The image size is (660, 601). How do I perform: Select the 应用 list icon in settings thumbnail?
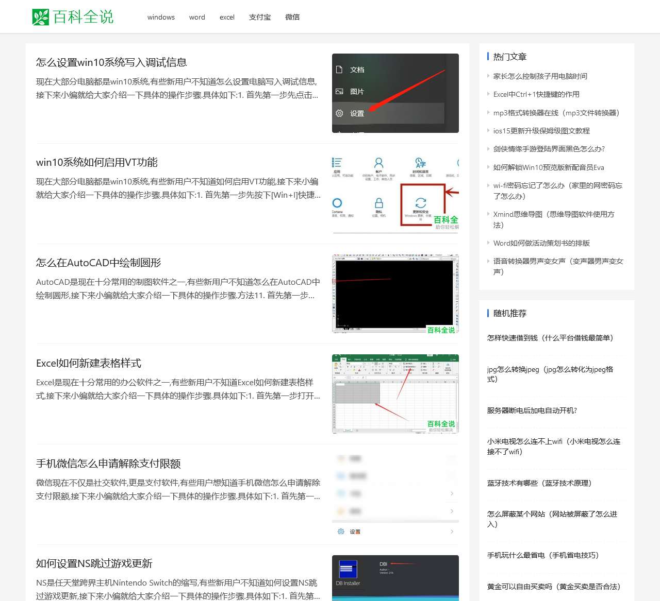click(x=338, y=162)
